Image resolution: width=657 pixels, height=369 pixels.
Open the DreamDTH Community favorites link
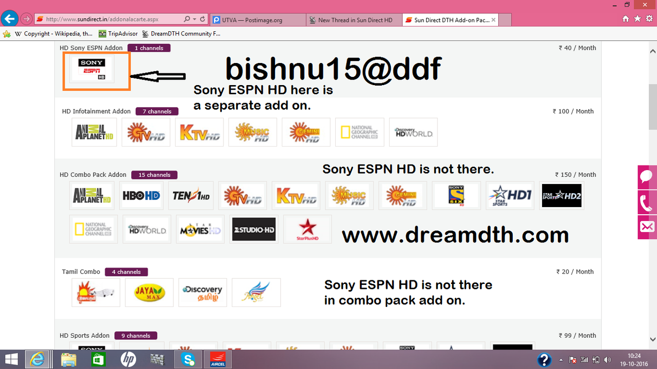pyautogui.click(x=181, y=34)
